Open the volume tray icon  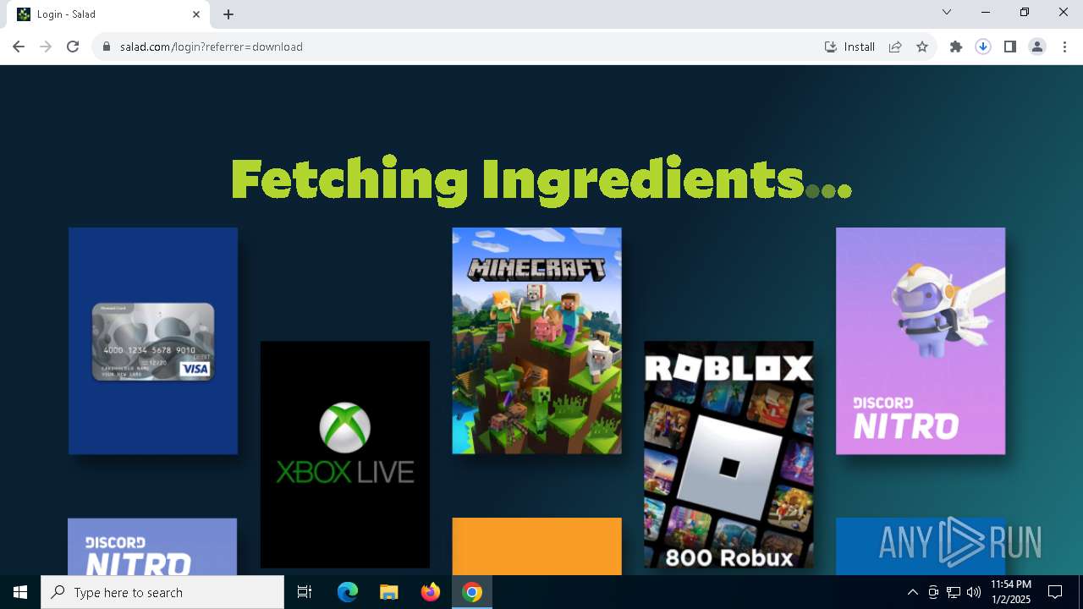pos(974,592)
